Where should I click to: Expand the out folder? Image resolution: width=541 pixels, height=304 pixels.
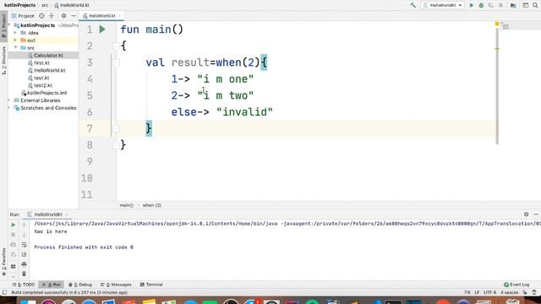(15, 41)
